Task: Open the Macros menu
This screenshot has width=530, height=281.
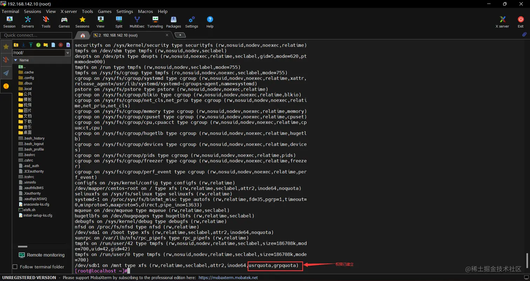Action: coord(145,11)
